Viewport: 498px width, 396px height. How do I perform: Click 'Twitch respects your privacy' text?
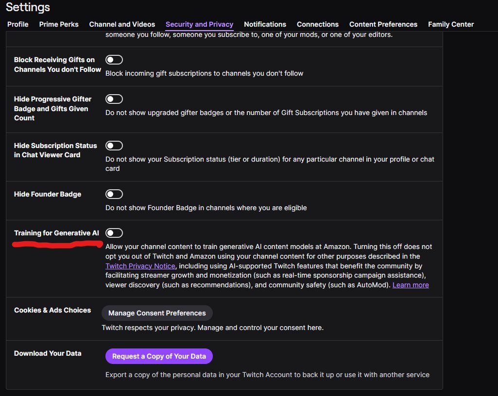pos(212,328)
